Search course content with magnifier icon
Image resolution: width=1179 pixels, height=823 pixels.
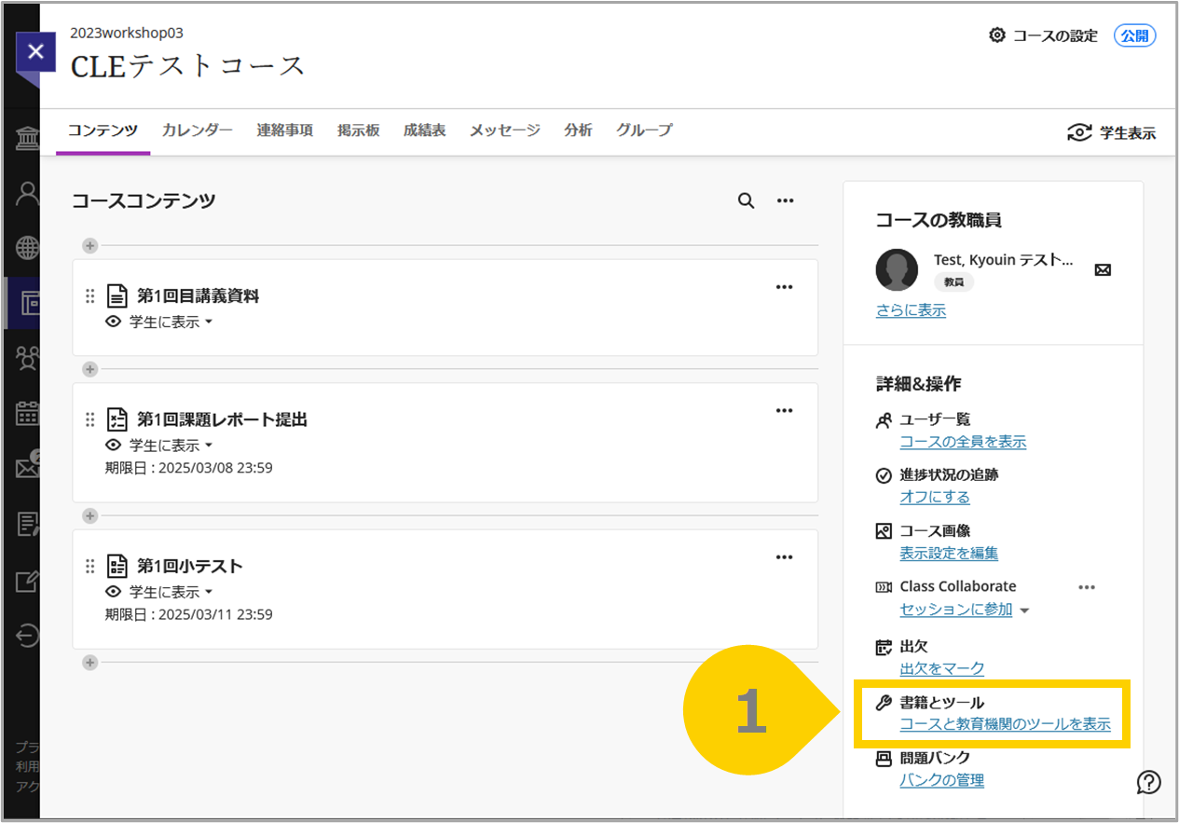click(746, 200)
